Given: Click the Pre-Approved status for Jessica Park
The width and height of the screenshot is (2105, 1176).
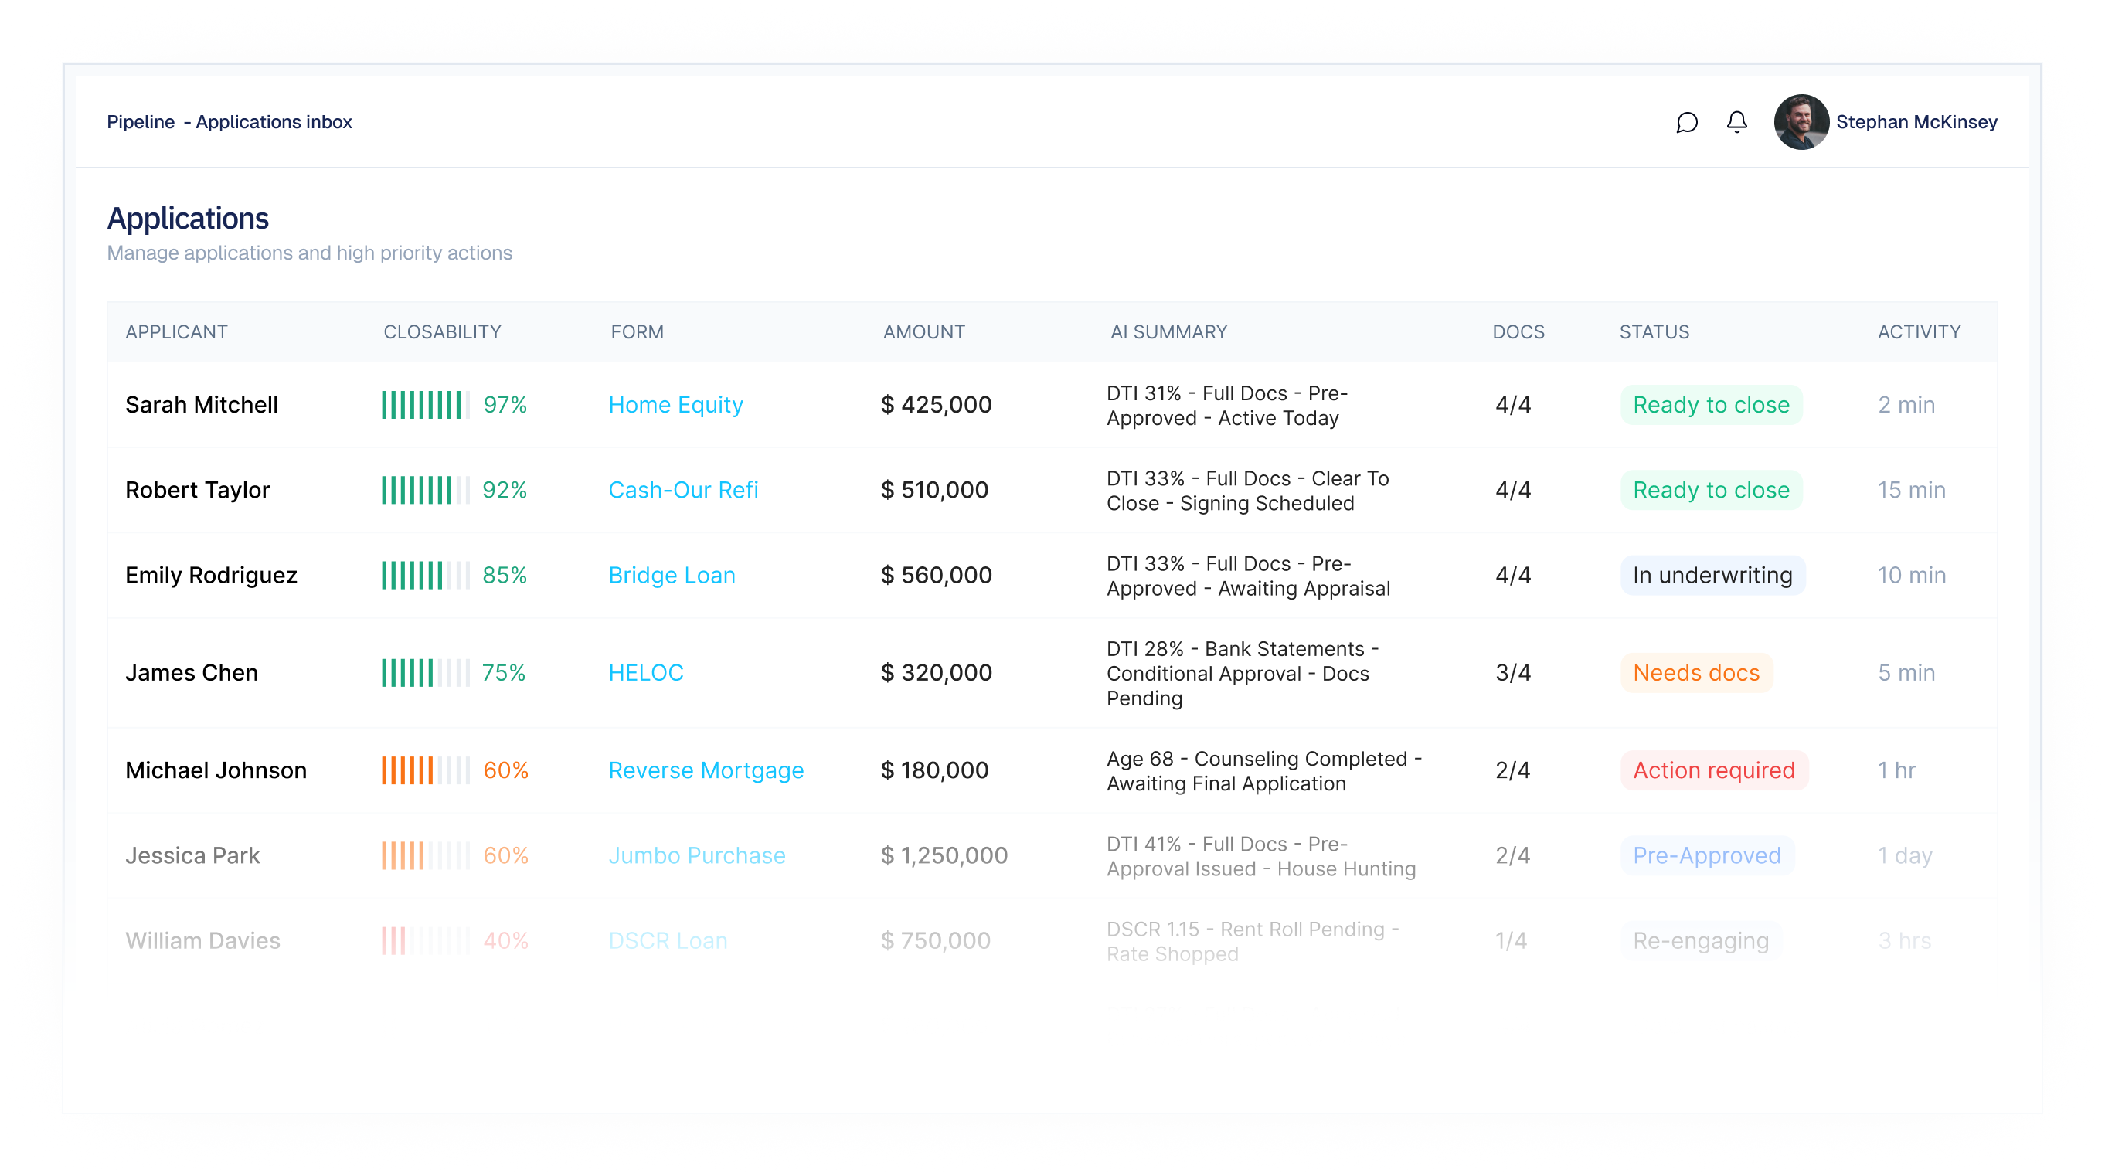Looking at the screenshot, I should [1707, 855].
